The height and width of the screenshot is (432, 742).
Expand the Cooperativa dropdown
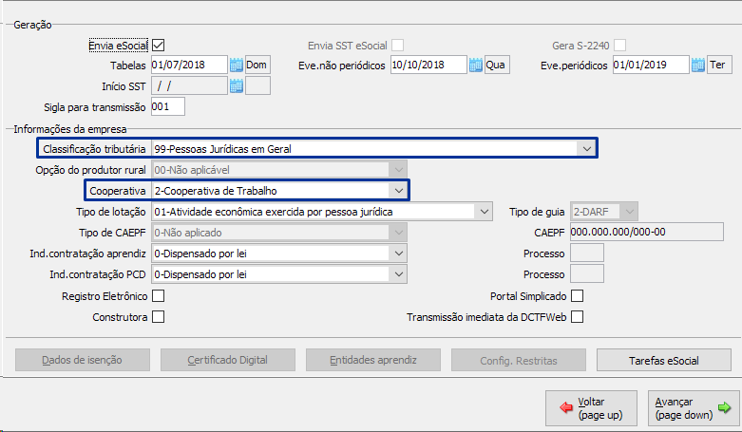(398, 191)
